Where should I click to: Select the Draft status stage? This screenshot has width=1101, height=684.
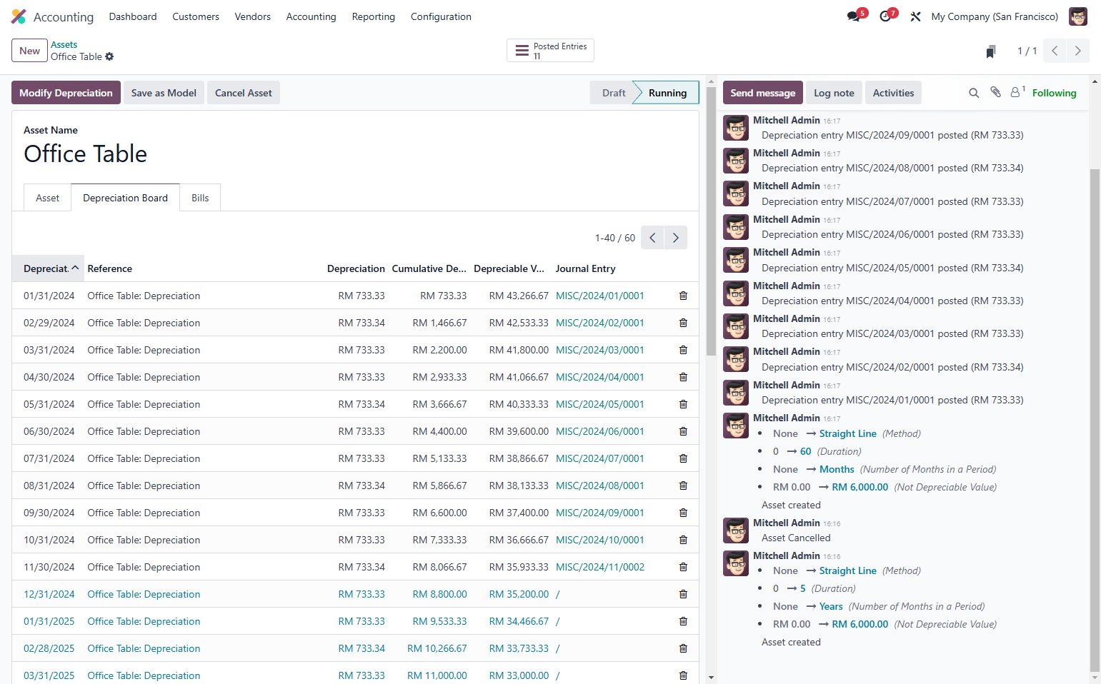tap(613, 93)
